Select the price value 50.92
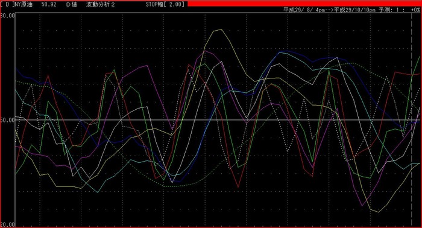 tap(49, 4)
